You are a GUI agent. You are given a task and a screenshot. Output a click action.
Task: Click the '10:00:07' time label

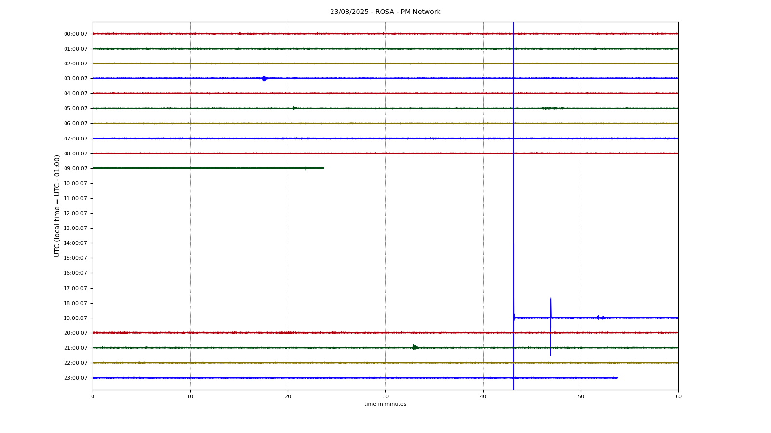(76, 183)
